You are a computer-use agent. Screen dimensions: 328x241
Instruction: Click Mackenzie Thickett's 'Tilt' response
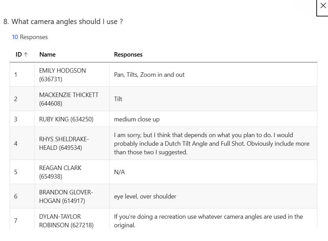(118, 99)
